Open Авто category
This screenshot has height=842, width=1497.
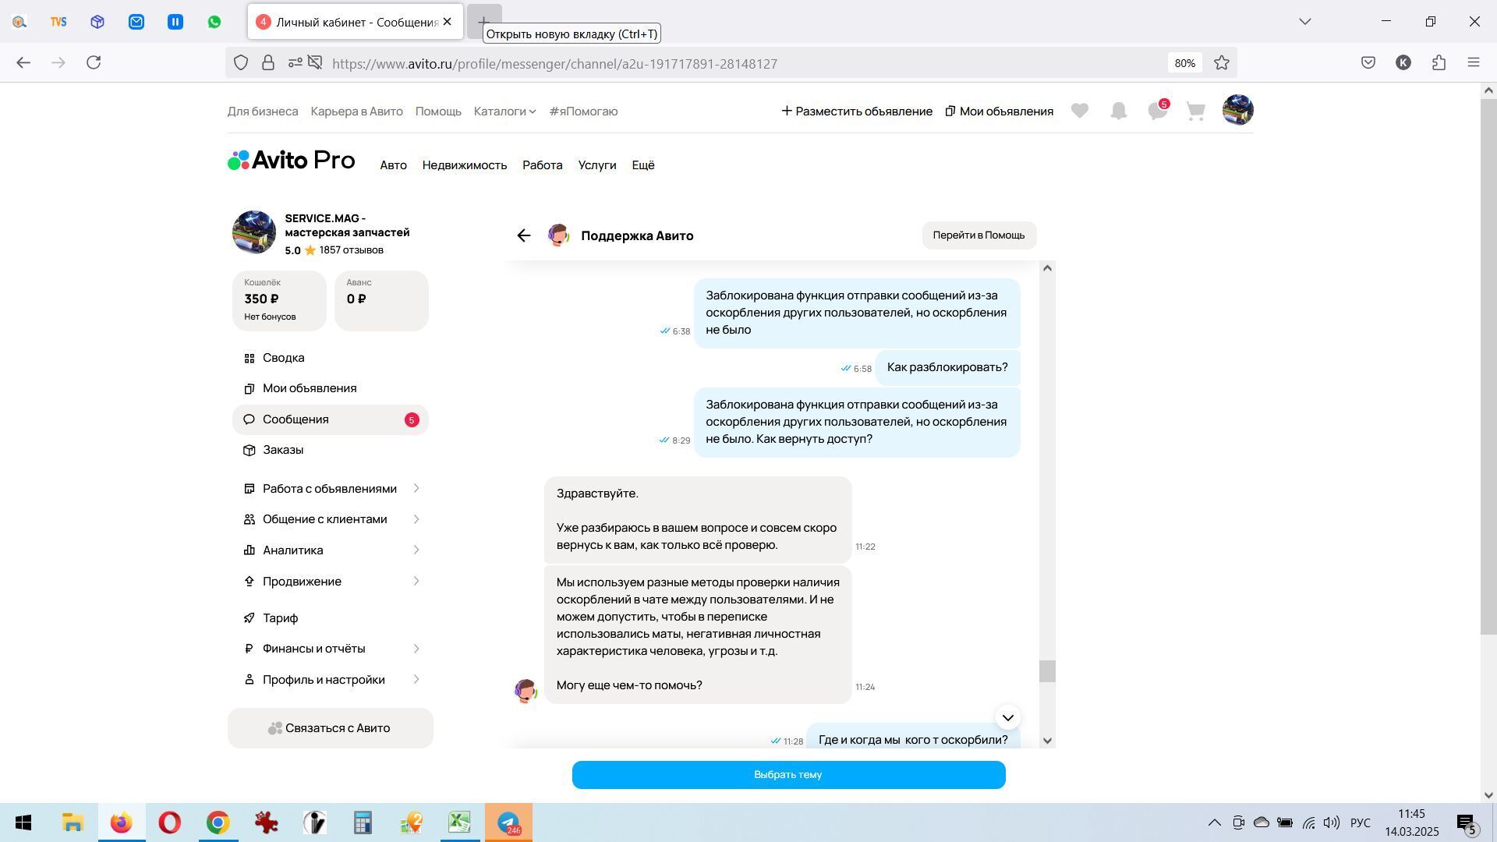(393, 165)
